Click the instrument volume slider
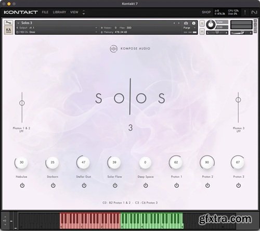The image size is (260, 231). pos(241,33)
